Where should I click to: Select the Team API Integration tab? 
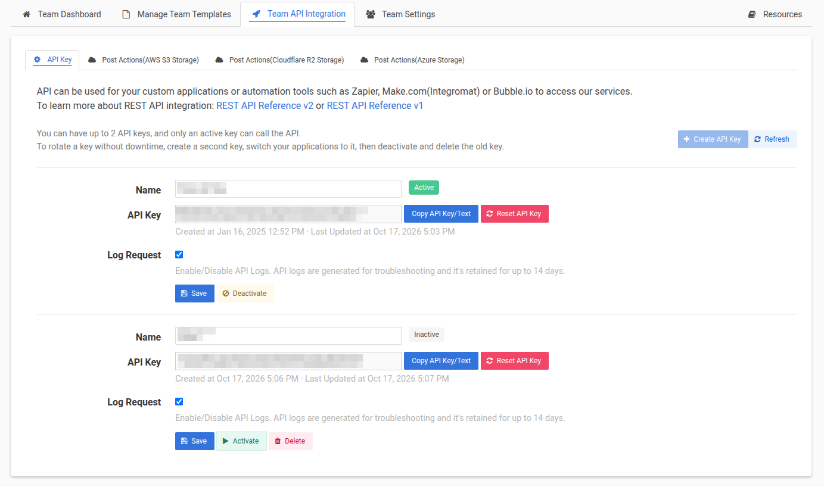[x=298, y=14]
